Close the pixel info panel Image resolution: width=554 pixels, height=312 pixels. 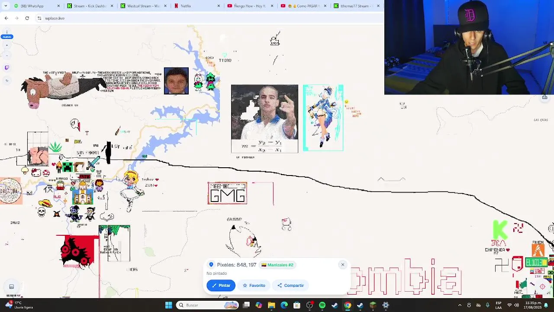click(342, 265)
